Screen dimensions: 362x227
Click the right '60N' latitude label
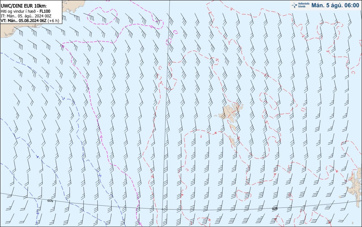click(275, 209)
